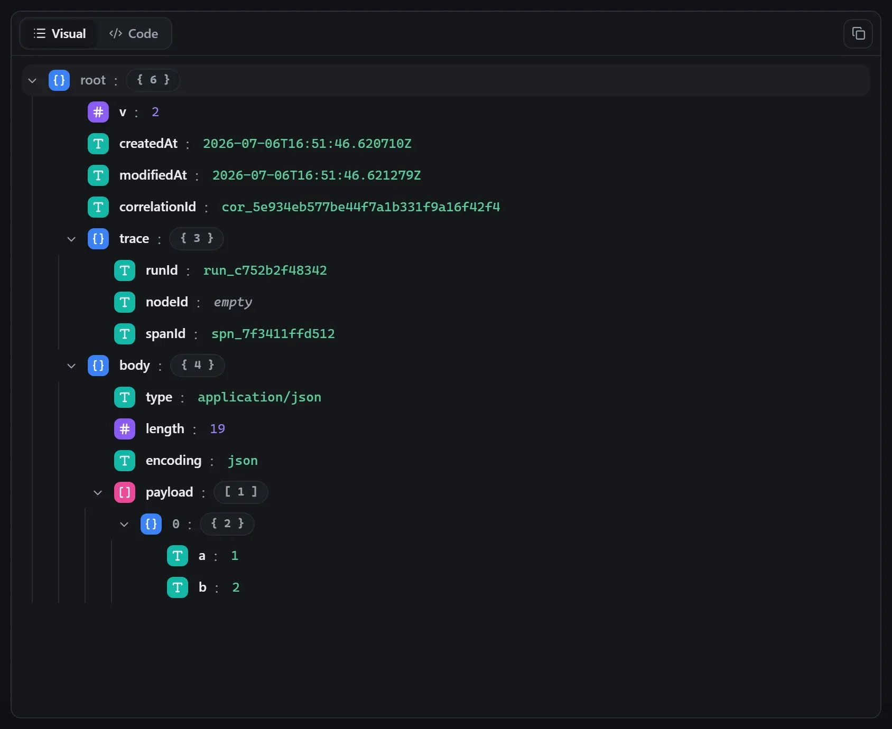Click the modifiedAt key label

153,175
